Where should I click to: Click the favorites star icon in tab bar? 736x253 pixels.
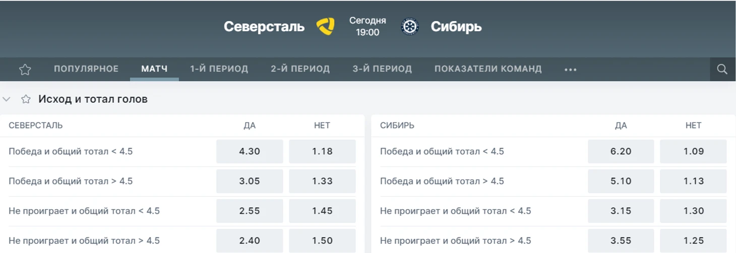(25, 70)
